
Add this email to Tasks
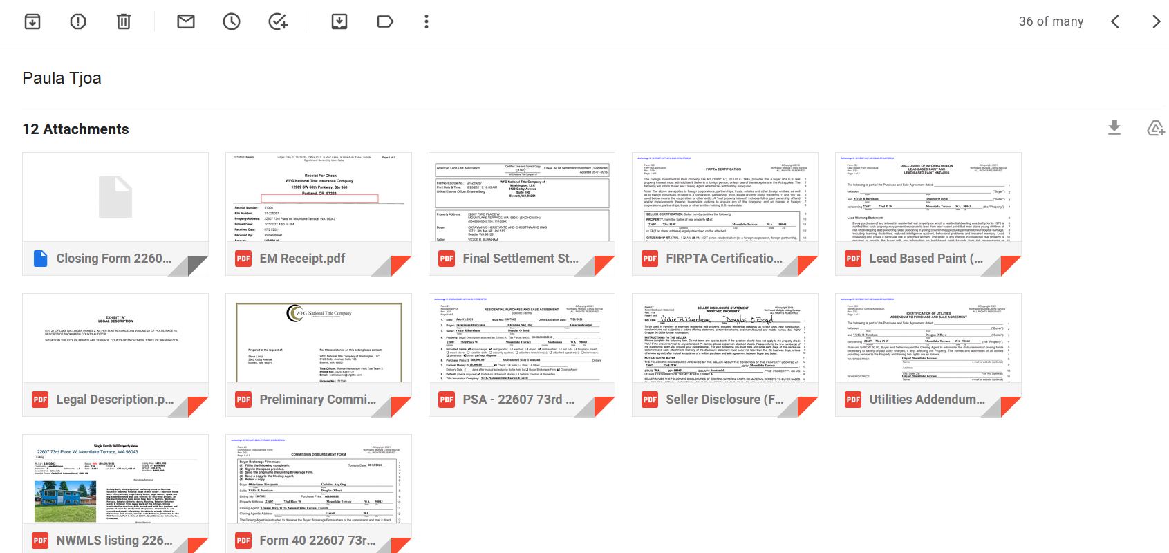tap(277, 21)
